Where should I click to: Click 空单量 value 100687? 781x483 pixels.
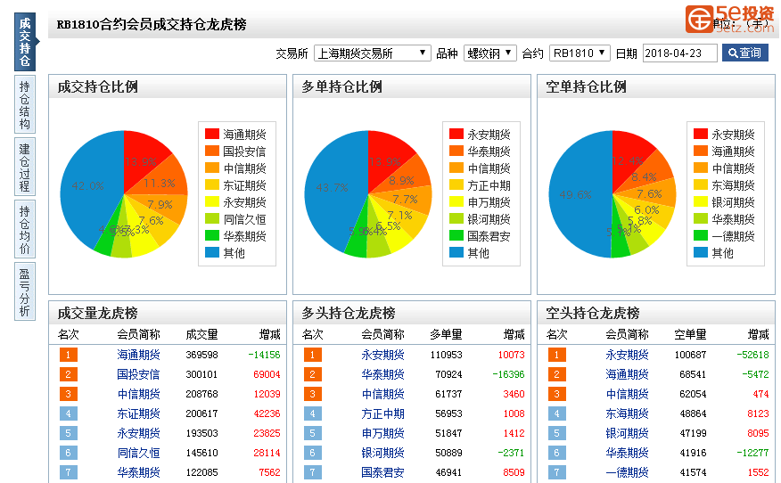(x=690, y=355)
